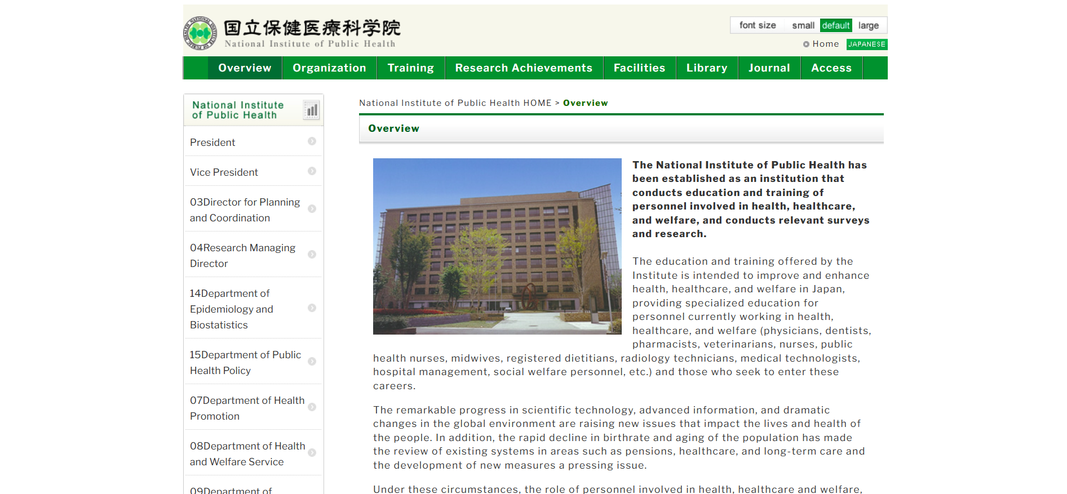Open the Library navigation tab
Image resolution: width=1067 pixels, height=494 pixels.
click(x=706, y=68)
